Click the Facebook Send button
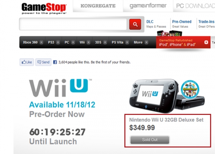215x154 pixels. pyautogui.click(x=43, y=62)
